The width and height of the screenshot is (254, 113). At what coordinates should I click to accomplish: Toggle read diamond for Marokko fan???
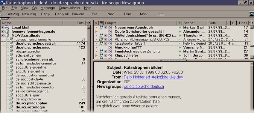[x=180, y=47]
